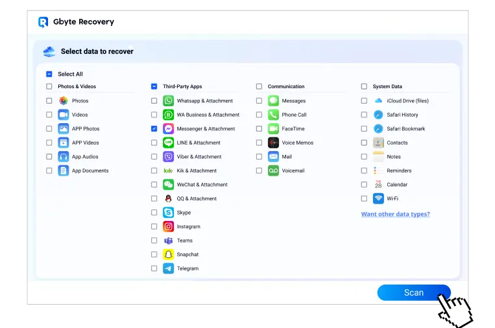Viewport: 495px width, 328px height.
Task: Click the WeChat icon
Action: point(168,185)
